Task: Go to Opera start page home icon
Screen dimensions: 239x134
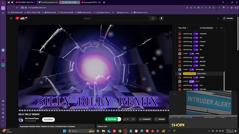Action: point(3,8)
